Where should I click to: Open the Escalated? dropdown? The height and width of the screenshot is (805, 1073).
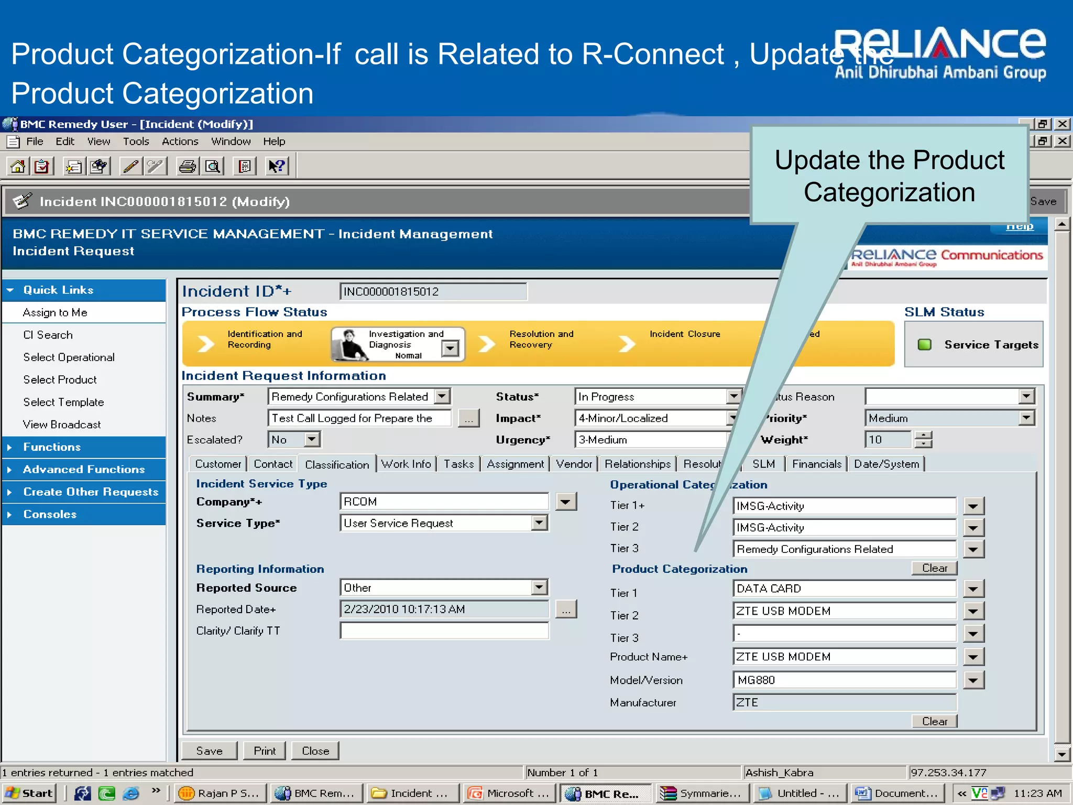312,439
